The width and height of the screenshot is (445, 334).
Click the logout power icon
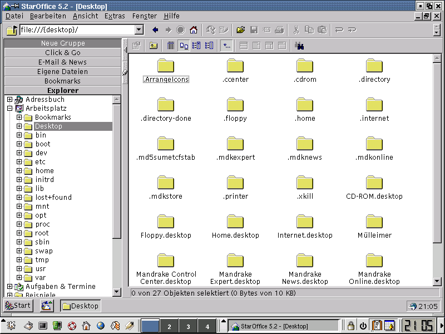coord(363,326)
